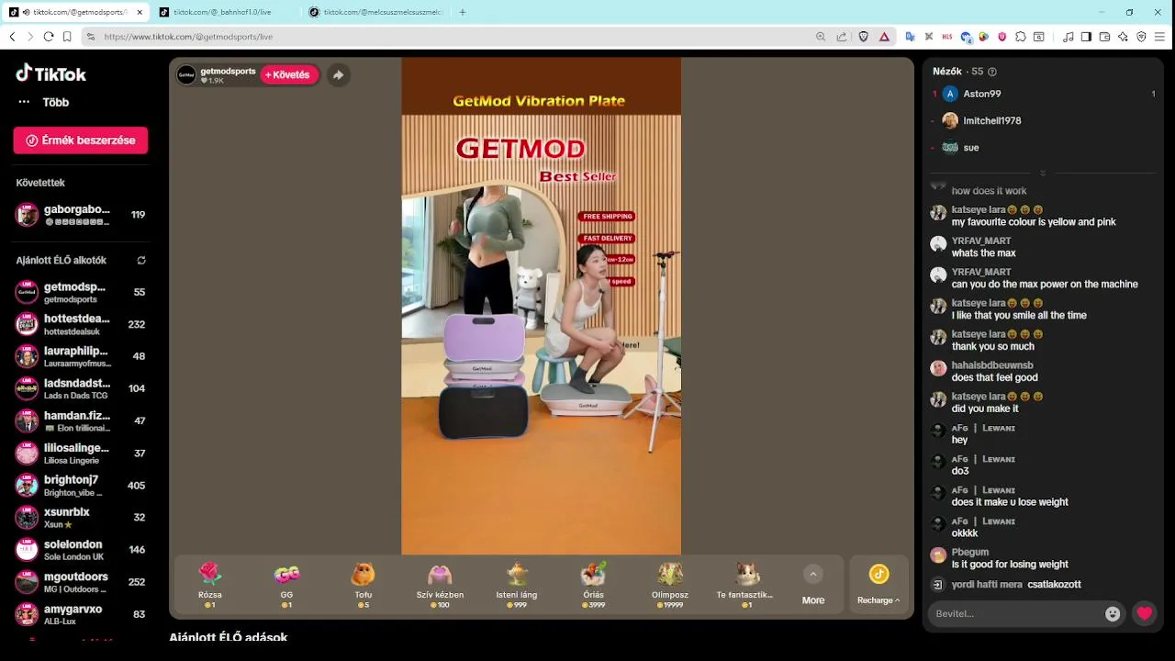Send the Szív kézben gift
Viewport: 1175px width, 661px height.
point(440,585)
